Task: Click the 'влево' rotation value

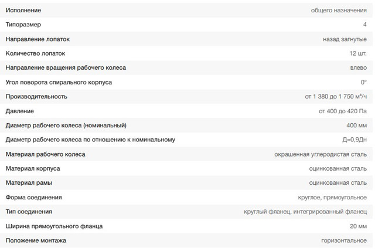Action: [x=357, y=67]
